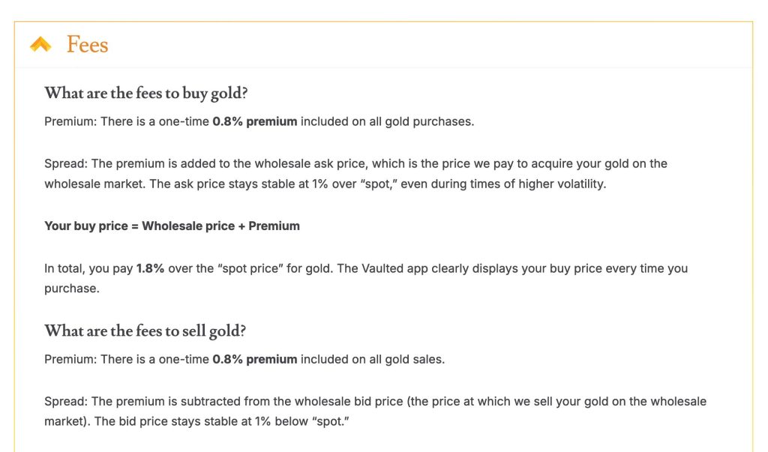Screen dimensions: 768x452
Task: Click the bold "1.8%" figure
Action: coord(150,268)
